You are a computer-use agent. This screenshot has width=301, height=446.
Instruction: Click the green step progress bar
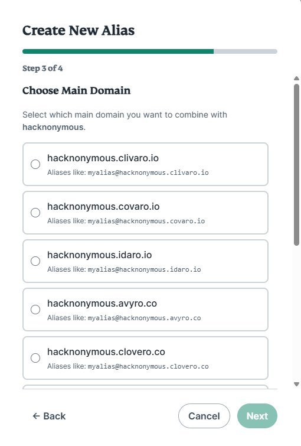[118, 51]
